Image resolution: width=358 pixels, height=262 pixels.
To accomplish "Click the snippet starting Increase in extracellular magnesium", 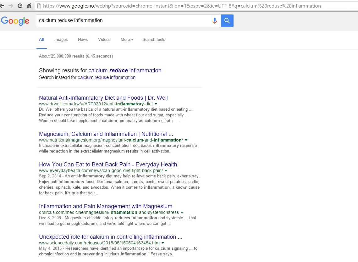I will coord(118,148).
